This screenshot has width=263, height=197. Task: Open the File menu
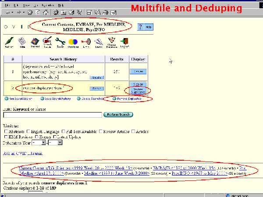pos(7,5)
